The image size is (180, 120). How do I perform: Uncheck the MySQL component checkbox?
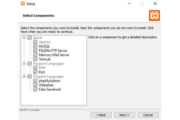tap(35, 46)
